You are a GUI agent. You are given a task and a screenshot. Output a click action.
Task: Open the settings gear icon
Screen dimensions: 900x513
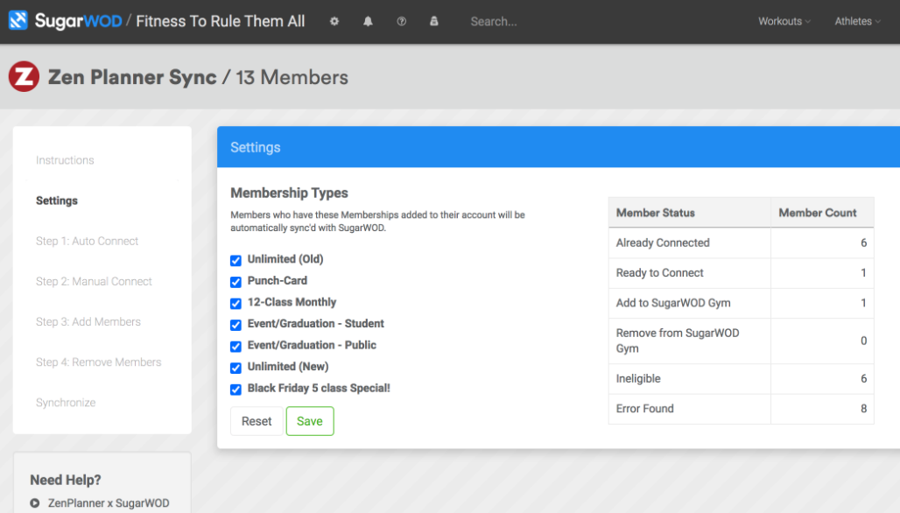click(x=334, y=21)
